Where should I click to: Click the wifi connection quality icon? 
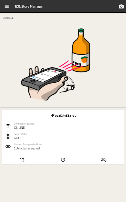(x=8, y=126)
